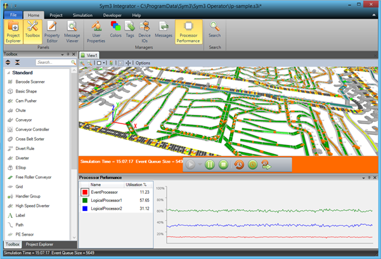Viewport: 381px width, 259px height.
Task: Open the File menu
Action: pyautogui.click(x=13, y=15)
